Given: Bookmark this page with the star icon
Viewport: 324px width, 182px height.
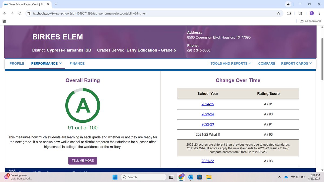Looking at the screenshot, I should [x=278, y=13].
